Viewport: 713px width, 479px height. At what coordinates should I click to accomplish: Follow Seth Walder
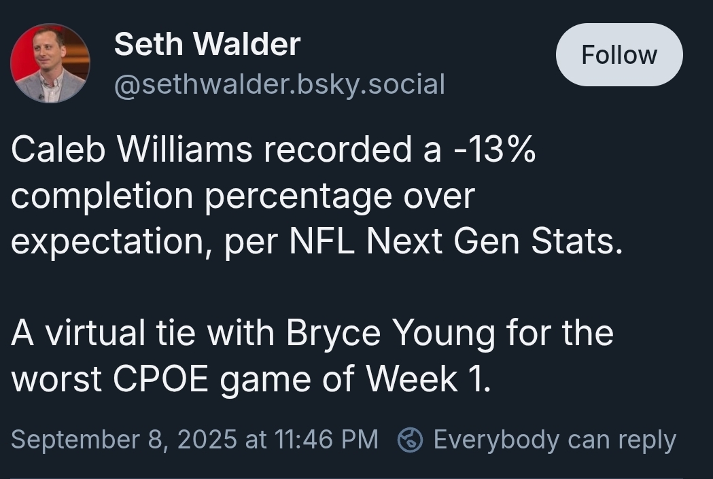(x=619, y=55)
